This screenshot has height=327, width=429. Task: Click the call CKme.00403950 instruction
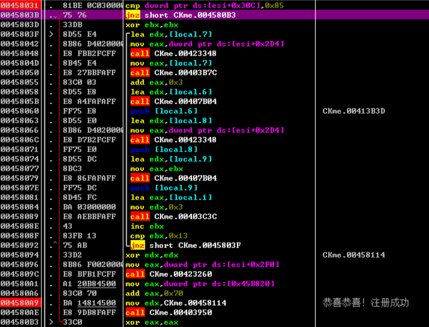coord(169,313)
